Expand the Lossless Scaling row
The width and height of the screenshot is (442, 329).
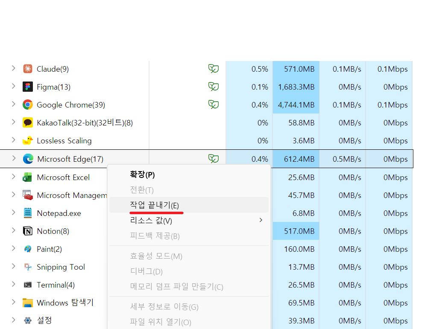(13, 140)
